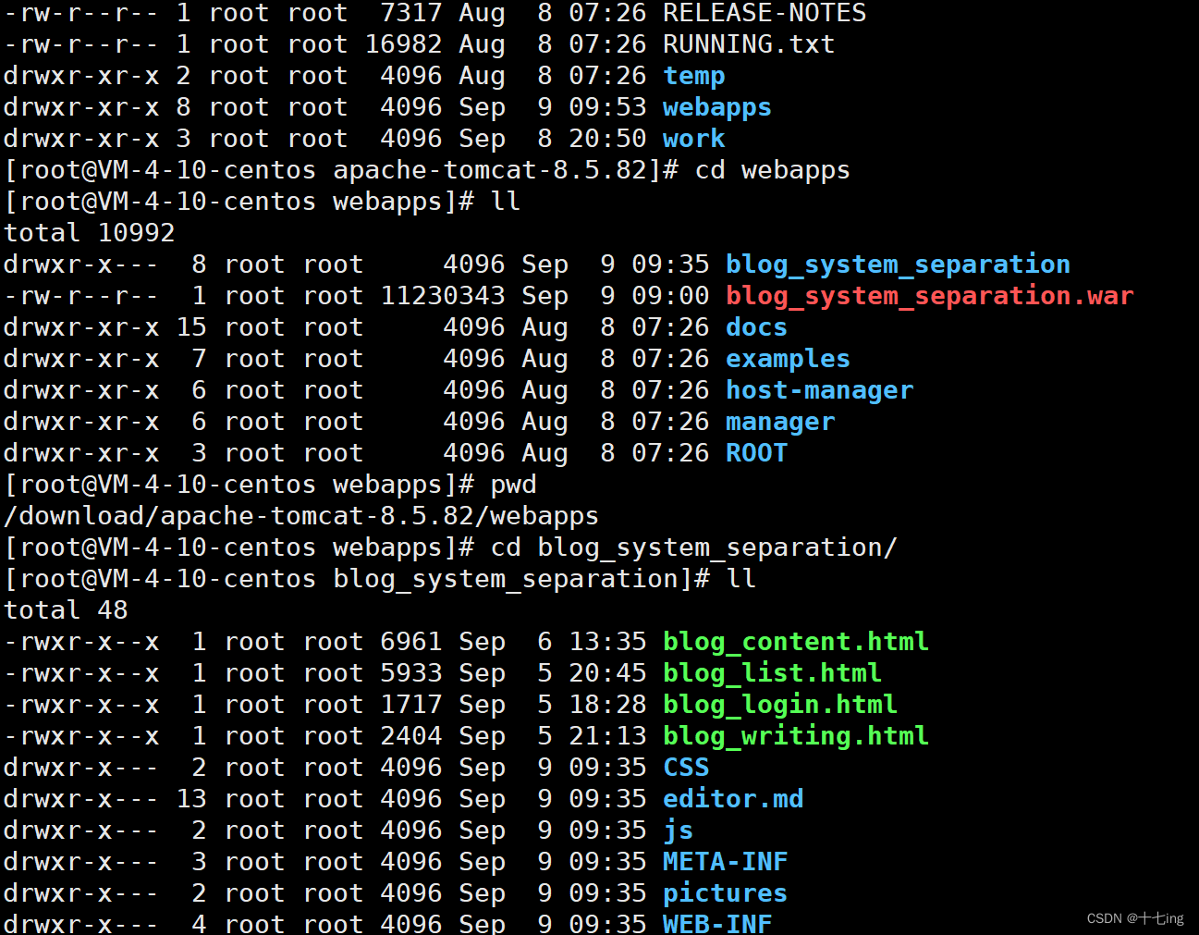Select the examples directory name
This screenshot has width=1199, height=935.
(x=788, y=359)
